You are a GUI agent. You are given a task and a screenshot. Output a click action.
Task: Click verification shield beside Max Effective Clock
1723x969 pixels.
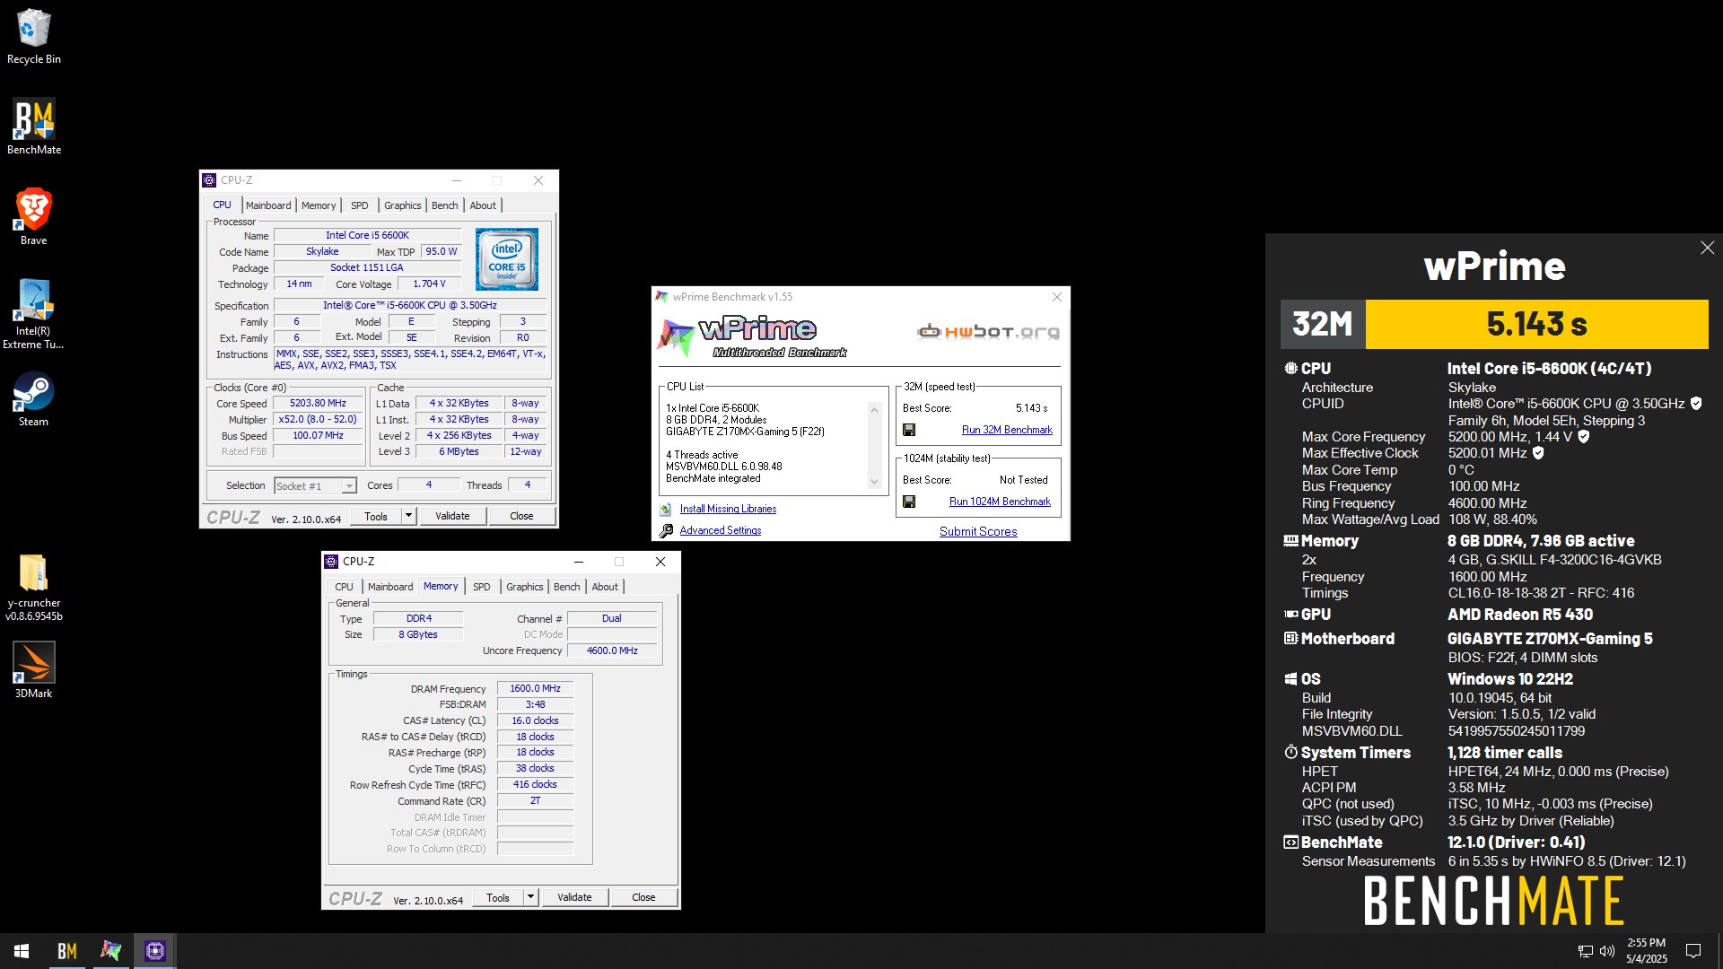(x=1538, y=453)
